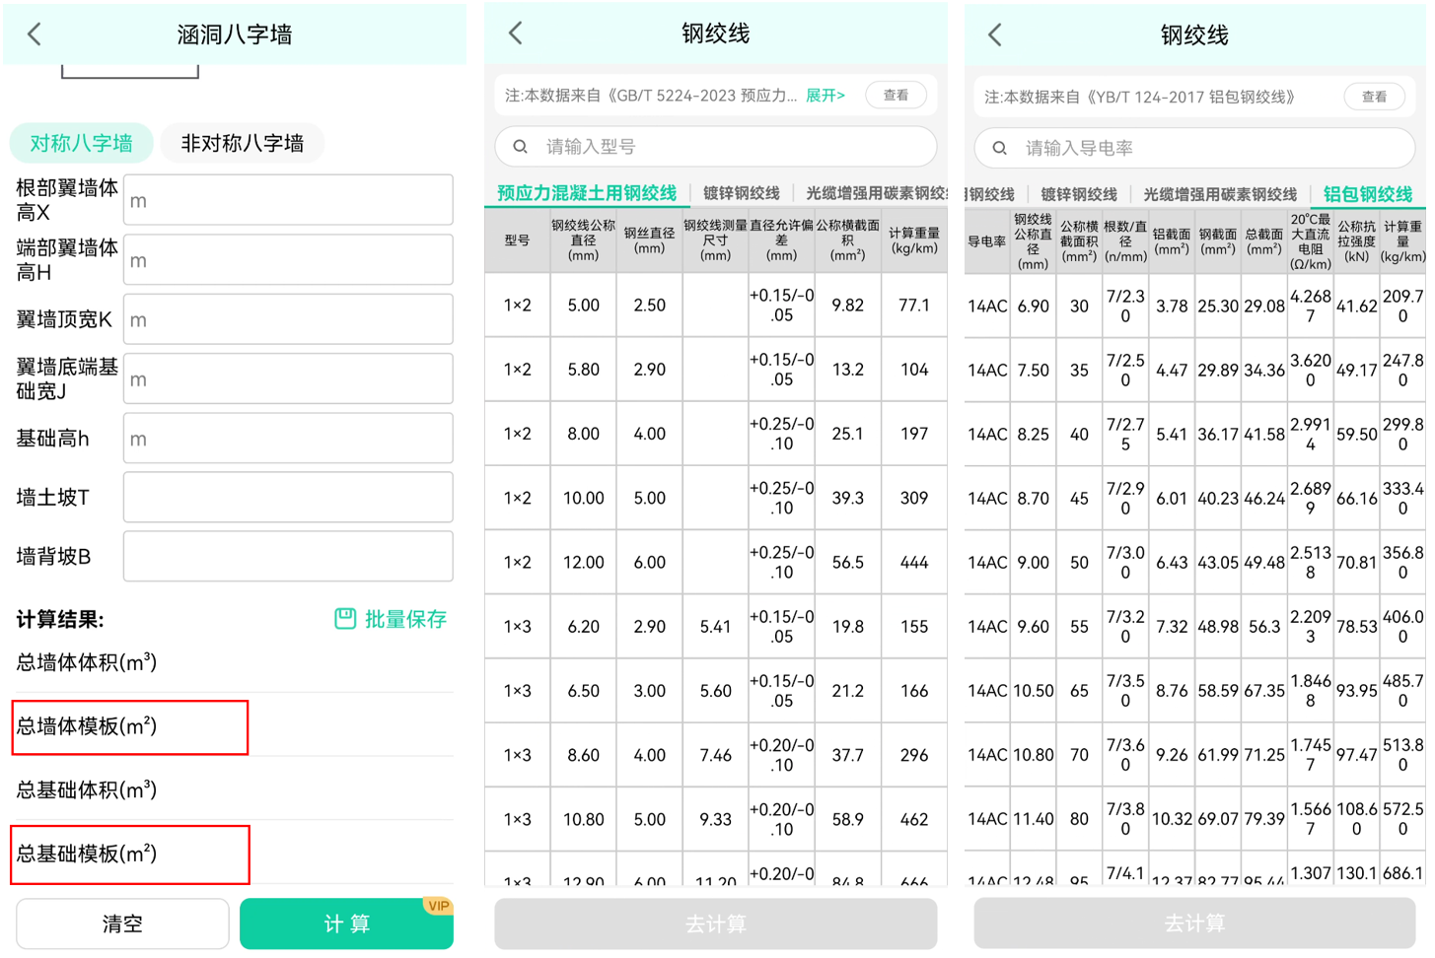Click 查看 next to YB/T 124-2017 note
Screen dimensions: 1435x958
(x=1374, y=97)
